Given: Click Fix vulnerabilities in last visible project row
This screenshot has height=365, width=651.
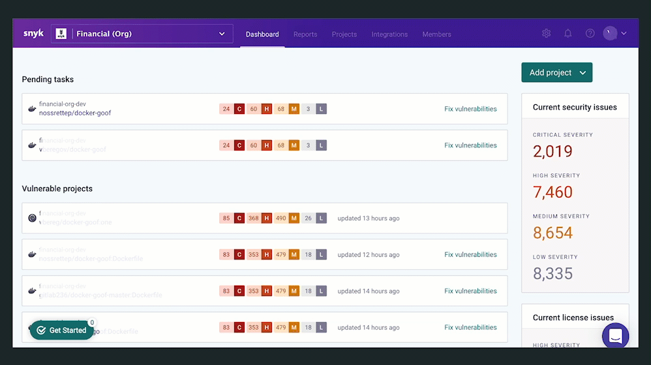Looking at the screenshot, I should 470,327.
